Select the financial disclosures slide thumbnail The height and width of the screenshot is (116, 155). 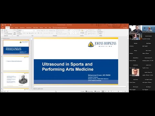click(x=16, y=63)
